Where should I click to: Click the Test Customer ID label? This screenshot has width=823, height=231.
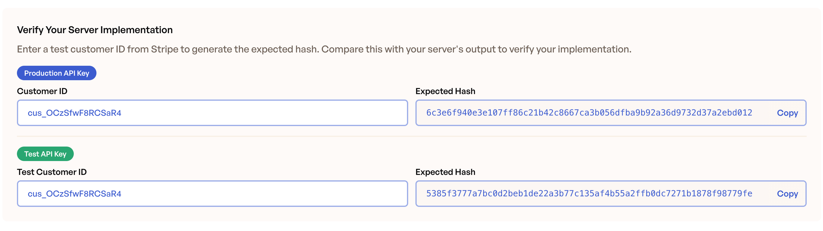click(52, 172)
